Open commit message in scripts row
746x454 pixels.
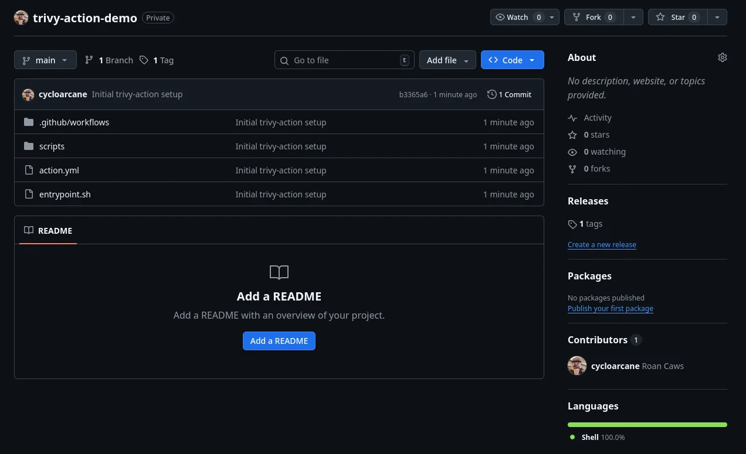coord(281,146)
